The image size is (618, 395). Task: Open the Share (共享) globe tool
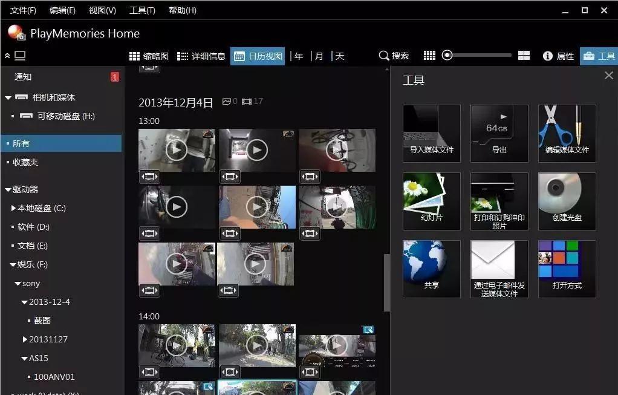(x=432, y=269)
